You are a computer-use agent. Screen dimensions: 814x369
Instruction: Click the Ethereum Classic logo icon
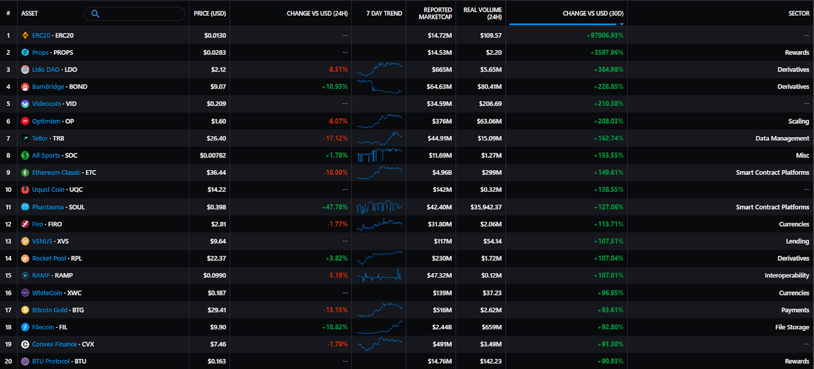25,173
